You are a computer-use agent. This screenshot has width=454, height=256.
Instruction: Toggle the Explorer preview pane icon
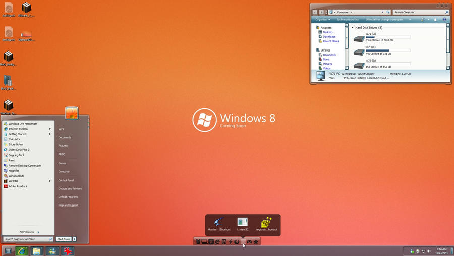[x=436, y=19]
